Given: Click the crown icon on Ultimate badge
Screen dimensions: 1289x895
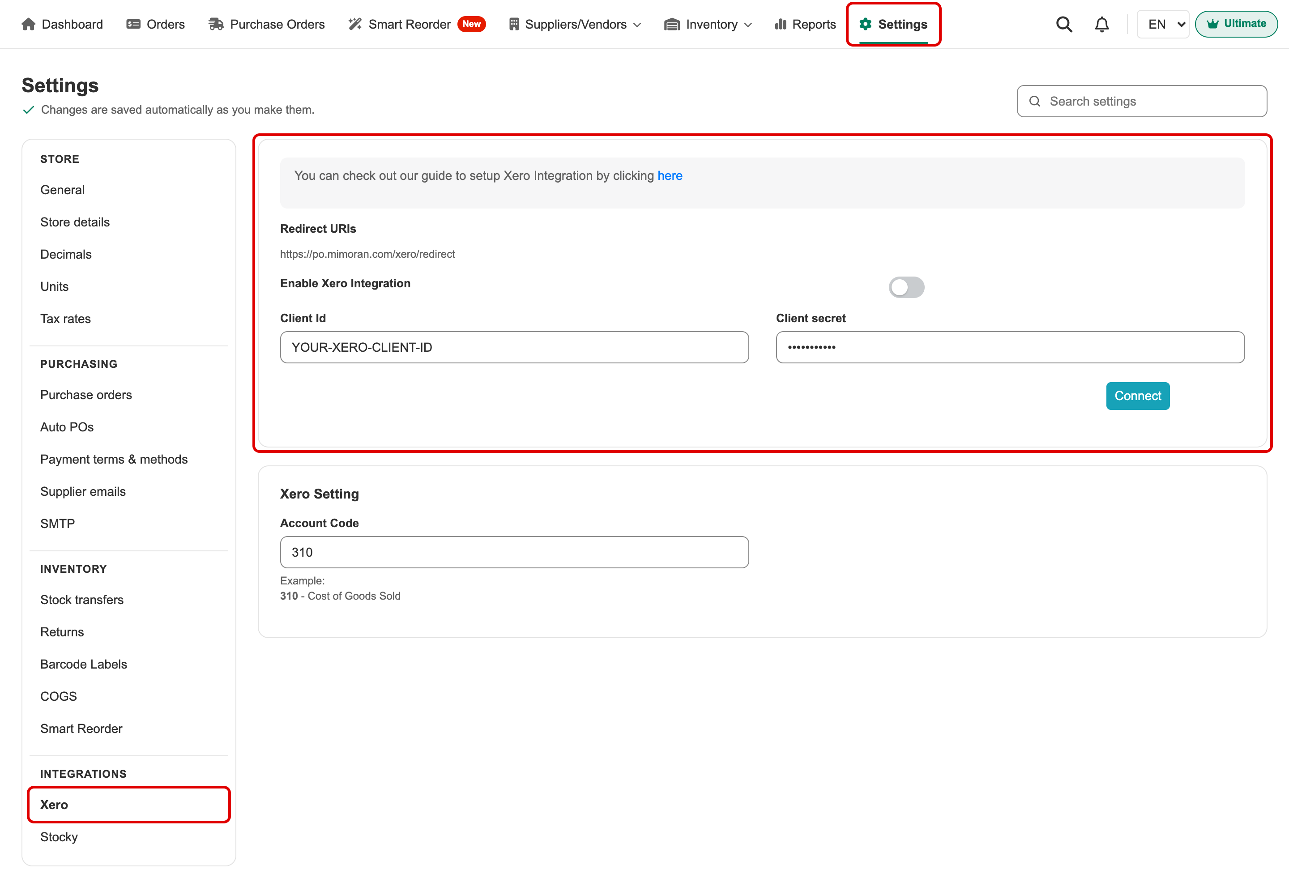Looking at the screenshot, I should pos(1212,24).
